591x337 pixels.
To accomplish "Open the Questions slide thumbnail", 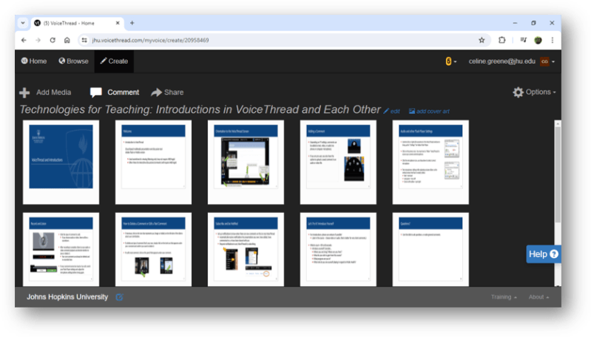I will click(x=430, y=249).
